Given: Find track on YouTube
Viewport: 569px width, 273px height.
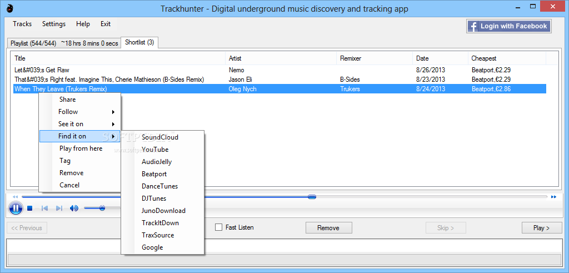Looking at the screenshot, I should coord(163,150).
